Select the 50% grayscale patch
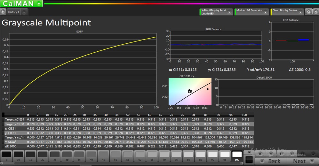This screenshot has width=319, height=166. coord(115,155)
